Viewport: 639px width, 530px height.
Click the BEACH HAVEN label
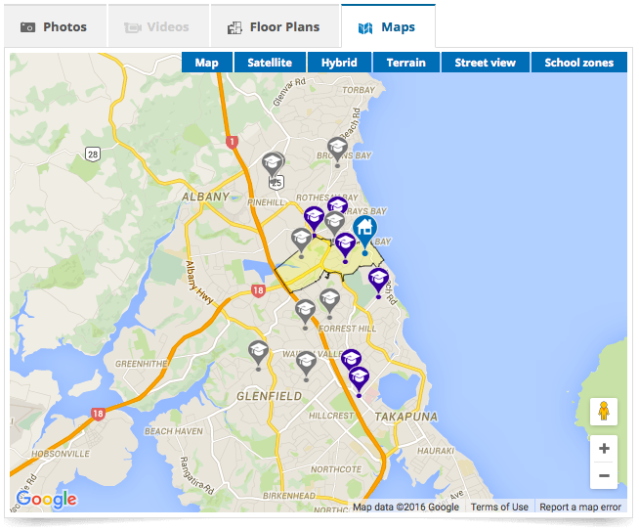tap(174, 431)
